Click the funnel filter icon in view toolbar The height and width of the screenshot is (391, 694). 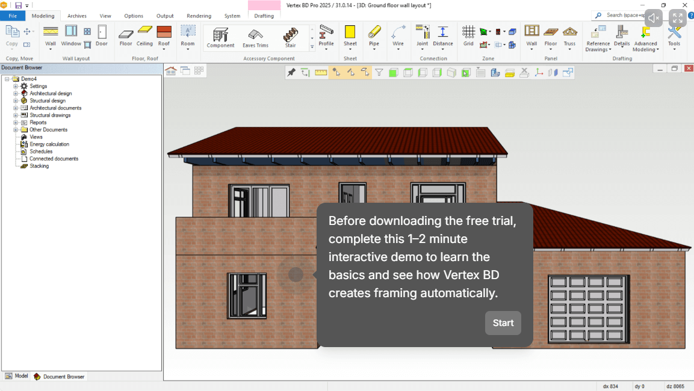pyautogui.click(x=379, y=73)
